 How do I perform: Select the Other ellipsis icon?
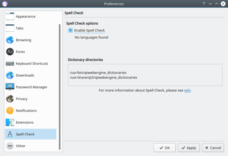click(10, 146)
